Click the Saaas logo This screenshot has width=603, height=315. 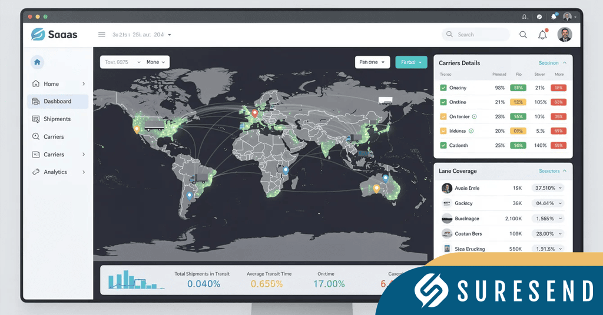tap(54, 35)
